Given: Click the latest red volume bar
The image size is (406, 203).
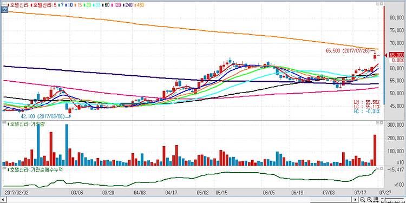Looking at the screenshot, I should (x=375, y=150).
